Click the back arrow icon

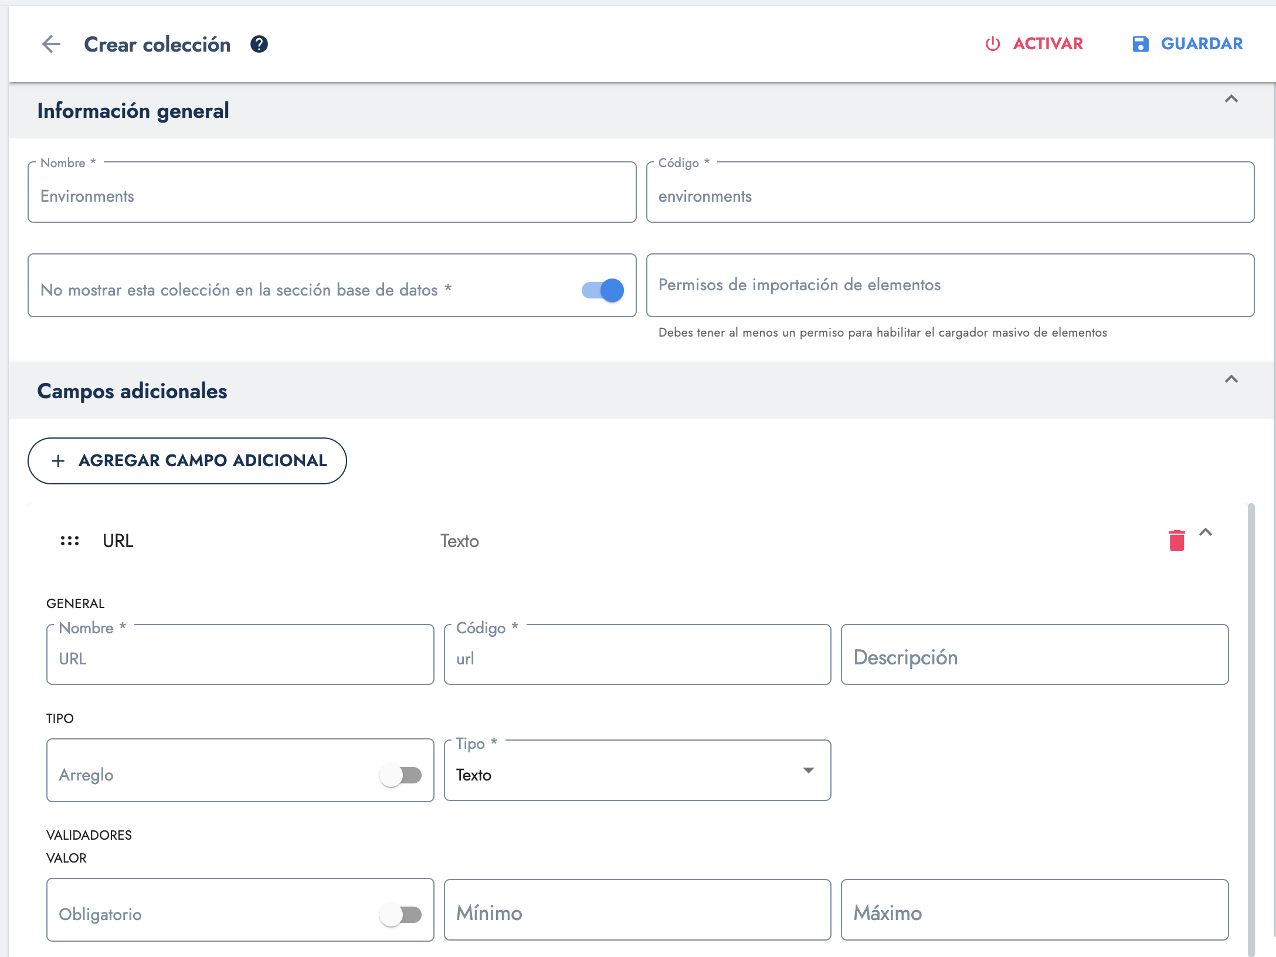(x=52, y=44)
